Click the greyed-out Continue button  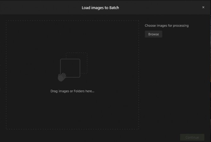(192, 137)
